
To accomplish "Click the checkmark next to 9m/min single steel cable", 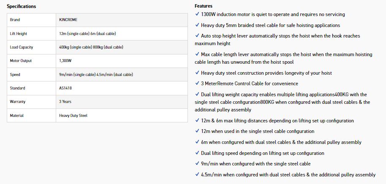I will tap(197, 164).
